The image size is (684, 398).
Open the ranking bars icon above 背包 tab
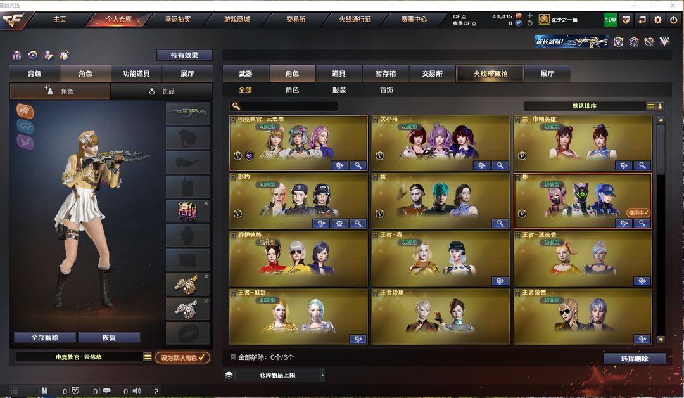[x=17, y=55]
